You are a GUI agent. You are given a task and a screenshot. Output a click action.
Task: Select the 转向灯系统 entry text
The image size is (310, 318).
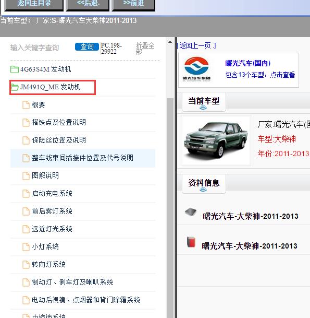48,264
